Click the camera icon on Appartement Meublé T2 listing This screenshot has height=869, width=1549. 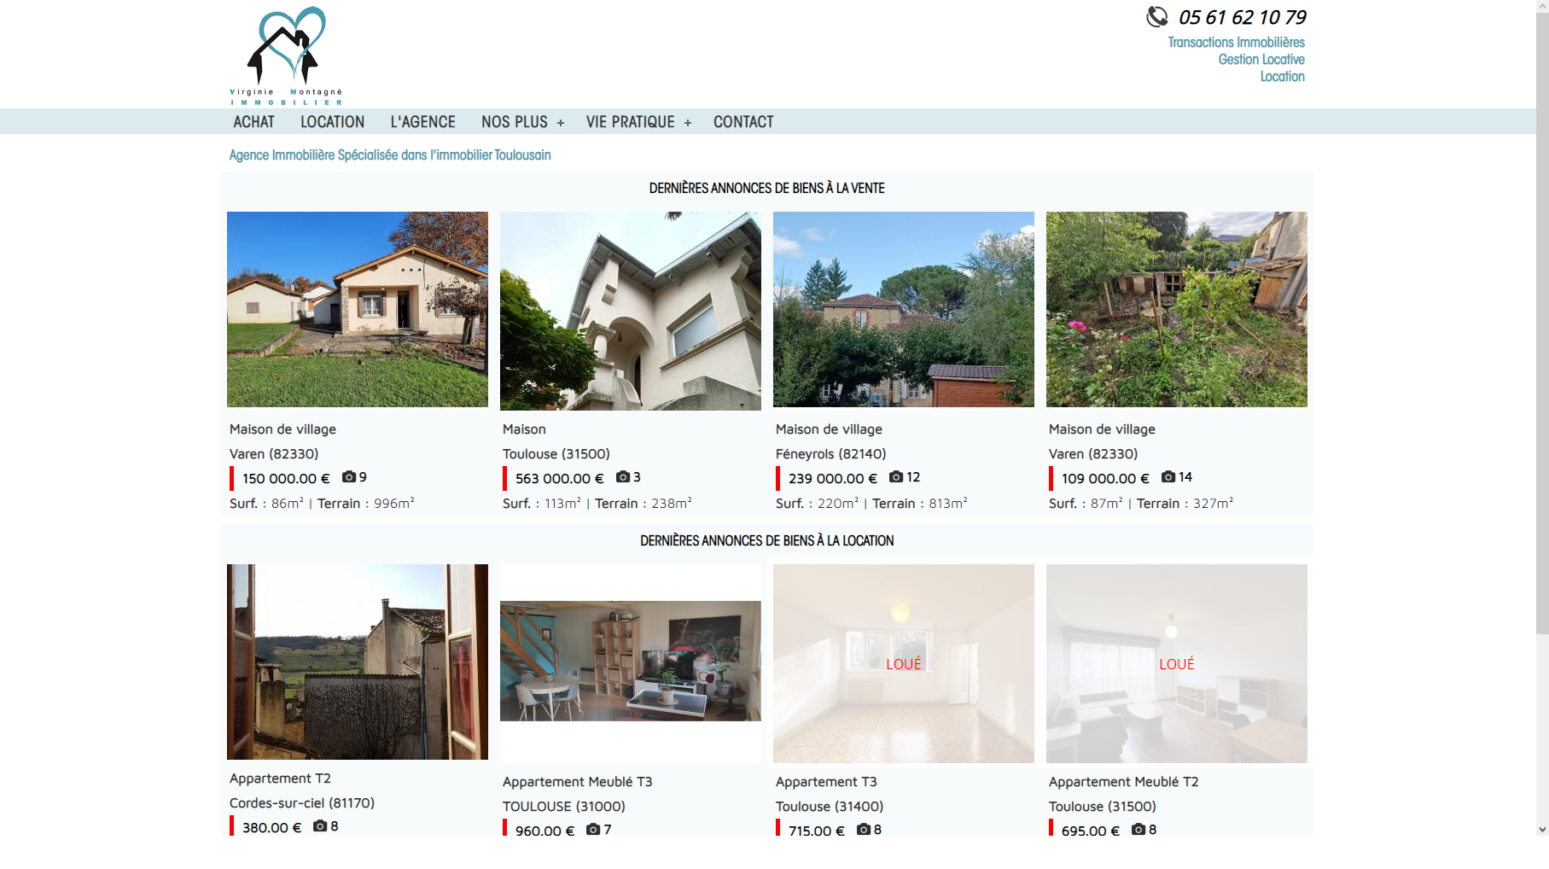pos(1137,829)
